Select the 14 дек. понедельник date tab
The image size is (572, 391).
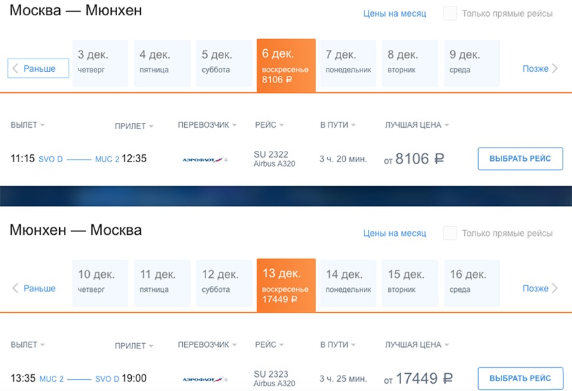(348, 282)
